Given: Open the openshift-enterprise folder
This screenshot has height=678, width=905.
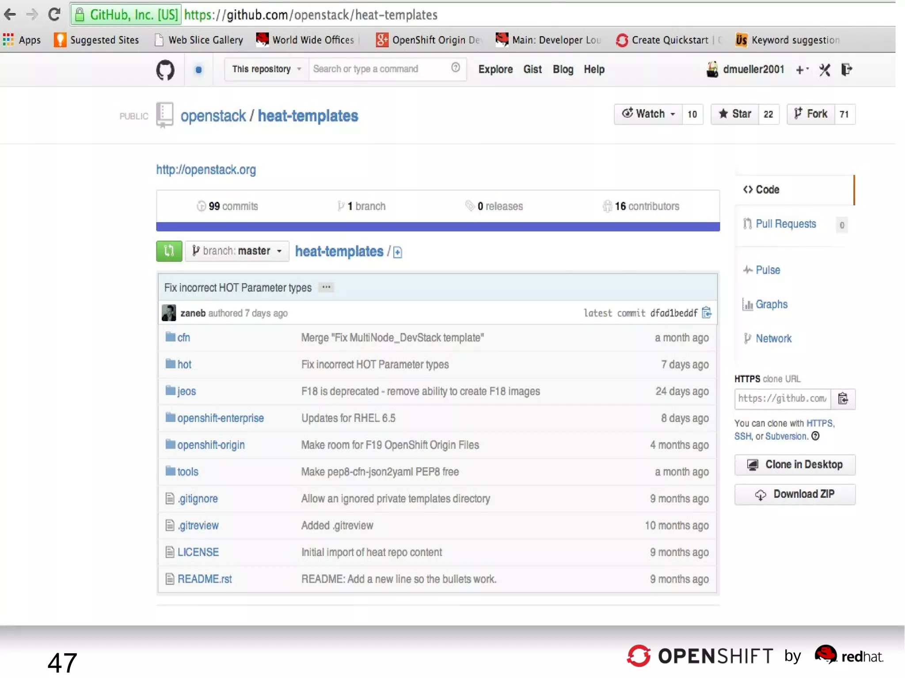Looking at the screenshot, I should pos(220,418).
